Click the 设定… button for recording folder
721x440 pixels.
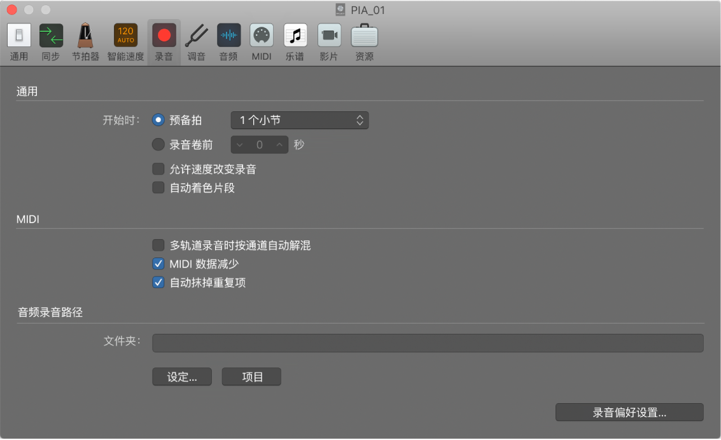pos(181,376)
